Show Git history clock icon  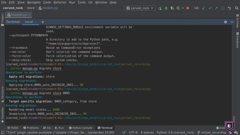click(223, 8)
